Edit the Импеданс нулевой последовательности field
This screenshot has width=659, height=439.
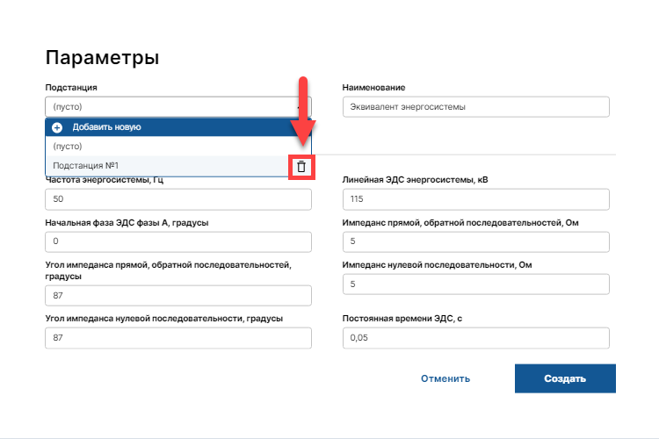[475, 284]
